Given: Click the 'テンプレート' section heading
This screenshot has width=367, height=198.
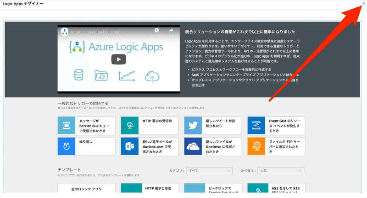Looking at the screenshot, I should point(69,170).
